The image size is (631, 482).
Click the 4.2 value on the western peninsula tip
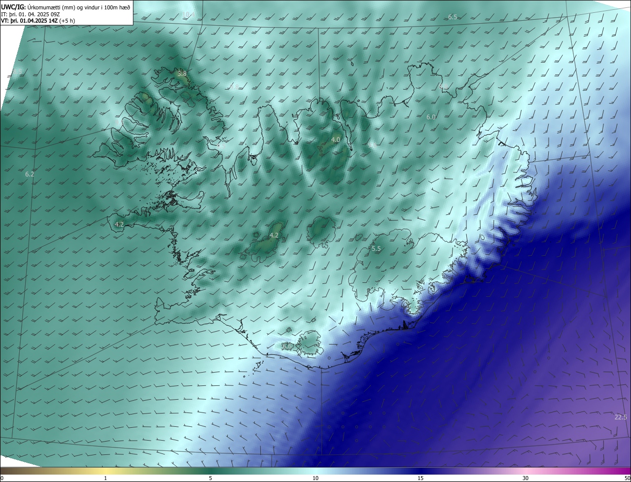pos(119,224)
